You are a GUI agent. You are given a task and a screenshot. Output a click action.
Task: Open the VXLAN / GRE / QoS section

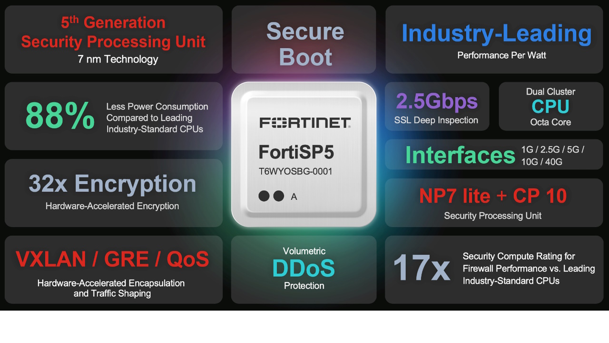[x=113, y=259]
